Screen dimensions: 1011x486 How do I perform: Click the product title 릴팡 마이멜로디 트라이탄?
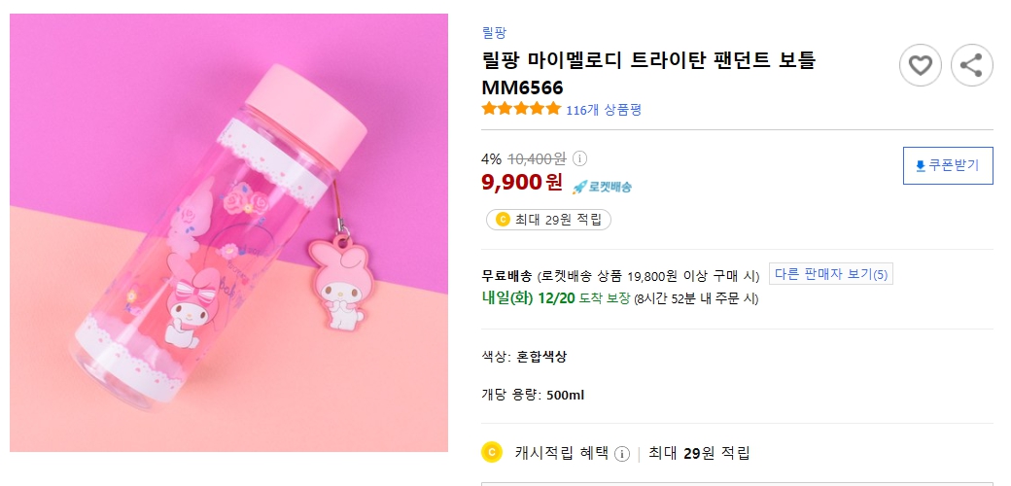[648, 60]
